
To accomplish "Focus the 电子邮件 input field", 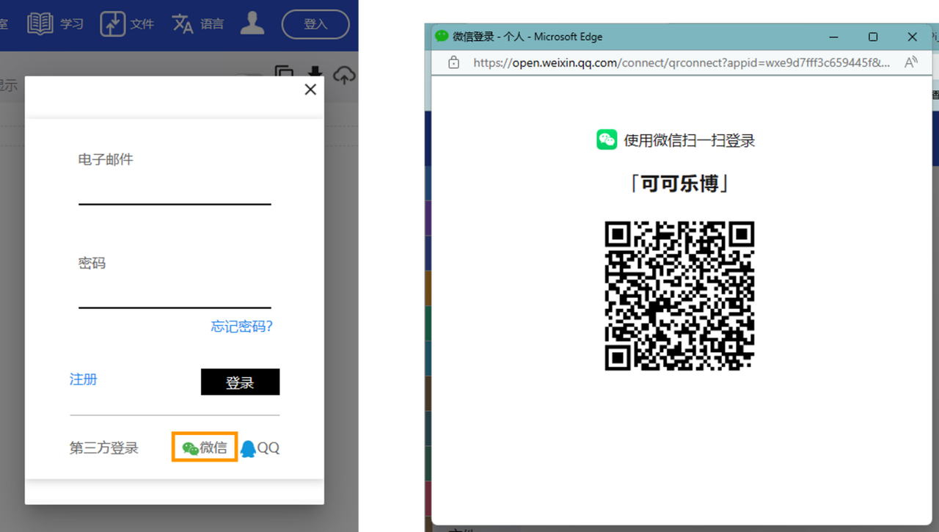I will tap(175, 191).
